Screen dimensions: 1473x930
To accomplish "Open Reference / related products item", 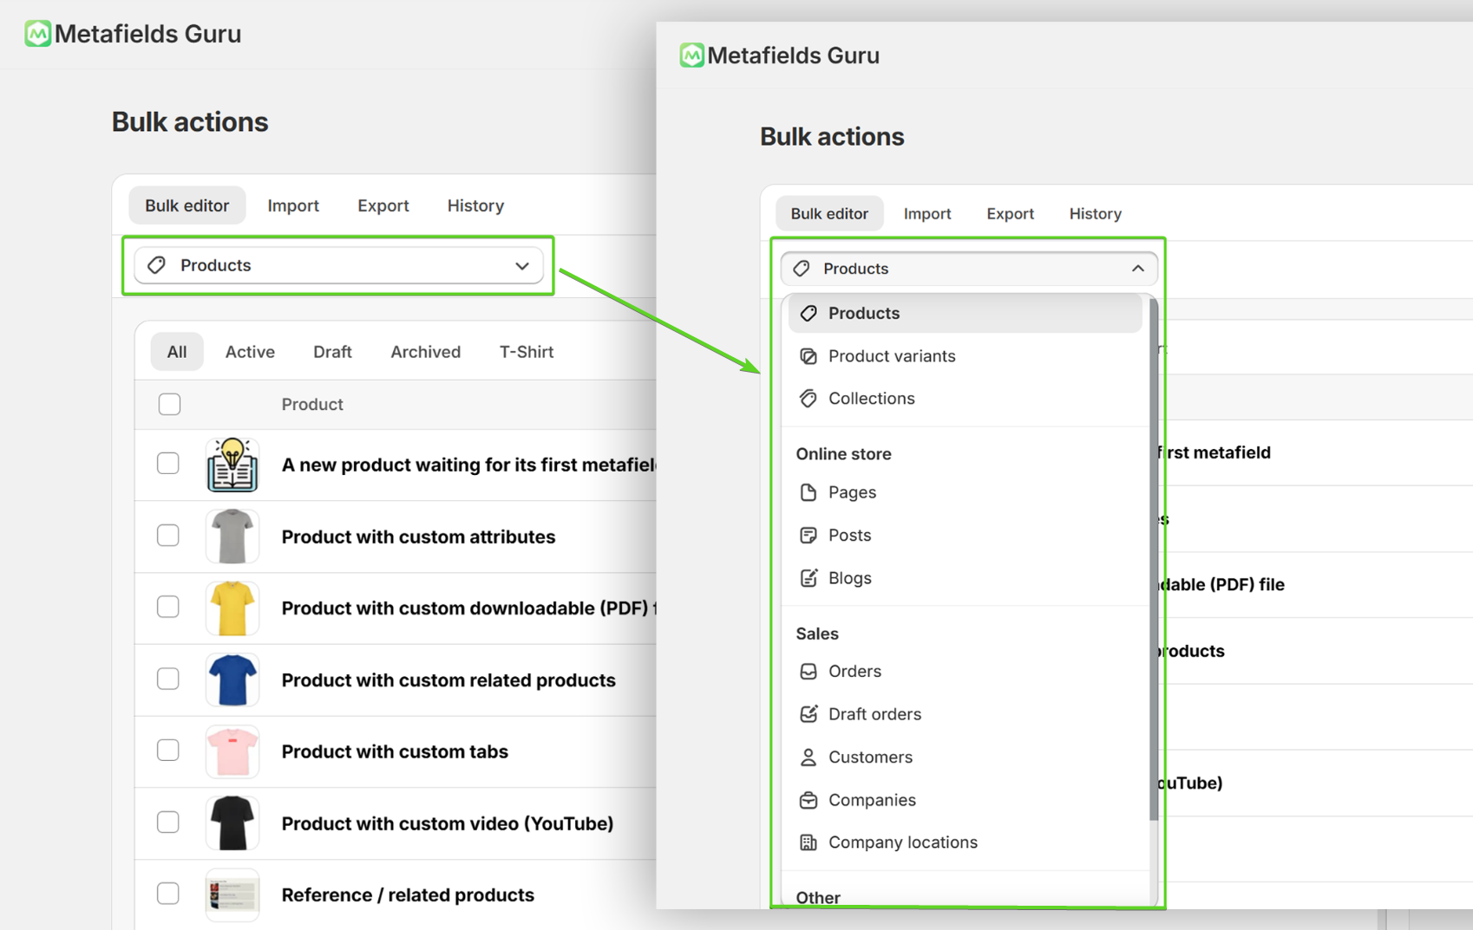I will coord(407,895).
